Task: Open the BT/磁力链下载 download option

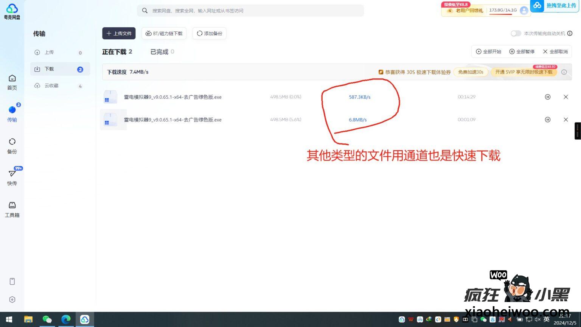Action: click(164, 33)
